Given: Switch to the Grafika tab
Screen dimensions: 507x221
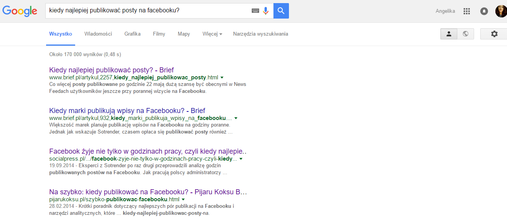Looking at the screenshot, I should tap(132, 34).
